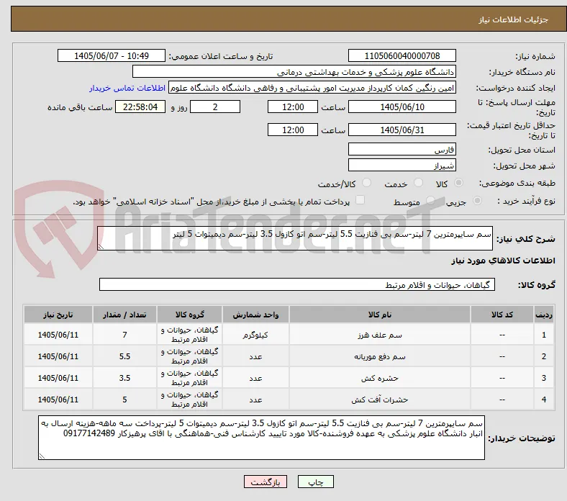
Task: Click the city field شیراز
Action: click(x=402, y=166)
